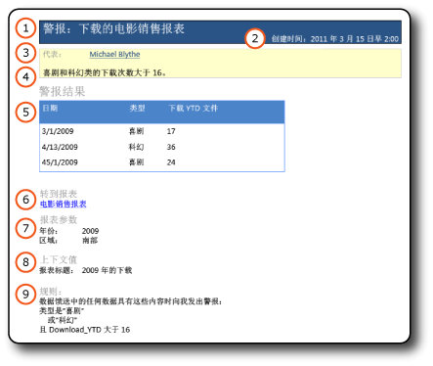Open the Michael Blythe link
This screenshot has height=366, width=433.
pos(114,55)
